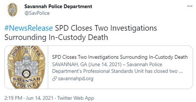The width and height of the screenshot is (196, 102).
Task: Click the Savannah Police Department display name
Action: click(58, 6)
